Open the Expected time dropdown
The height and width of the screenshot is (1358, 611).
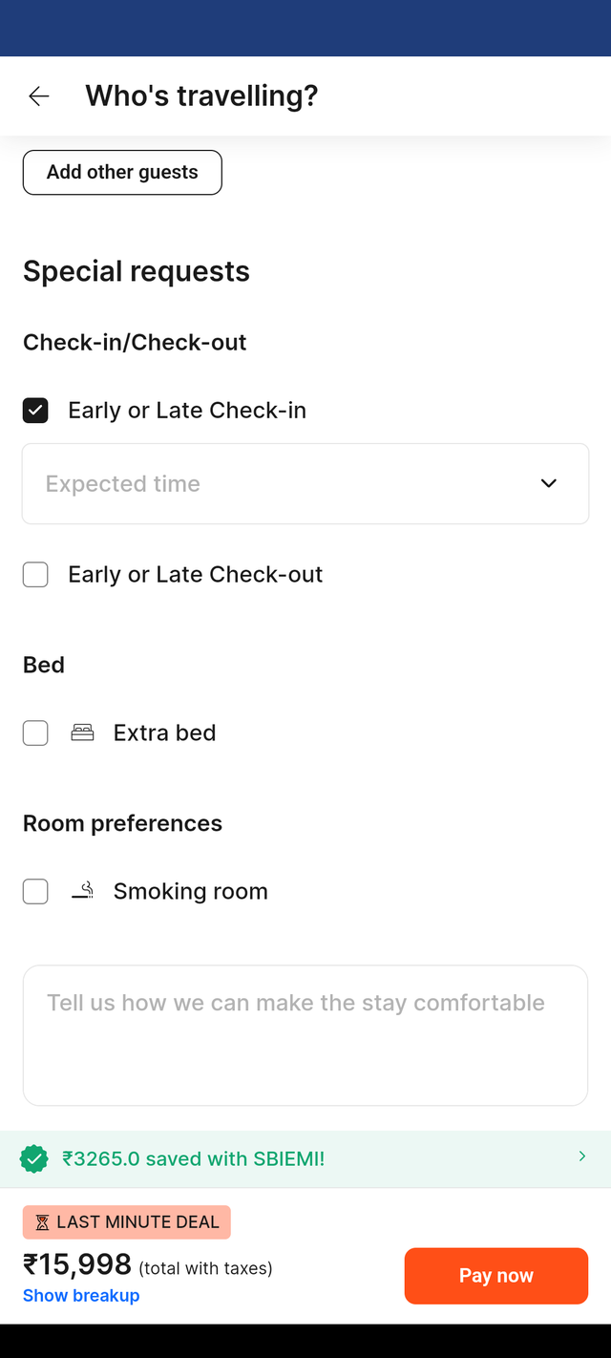(305, 483)
